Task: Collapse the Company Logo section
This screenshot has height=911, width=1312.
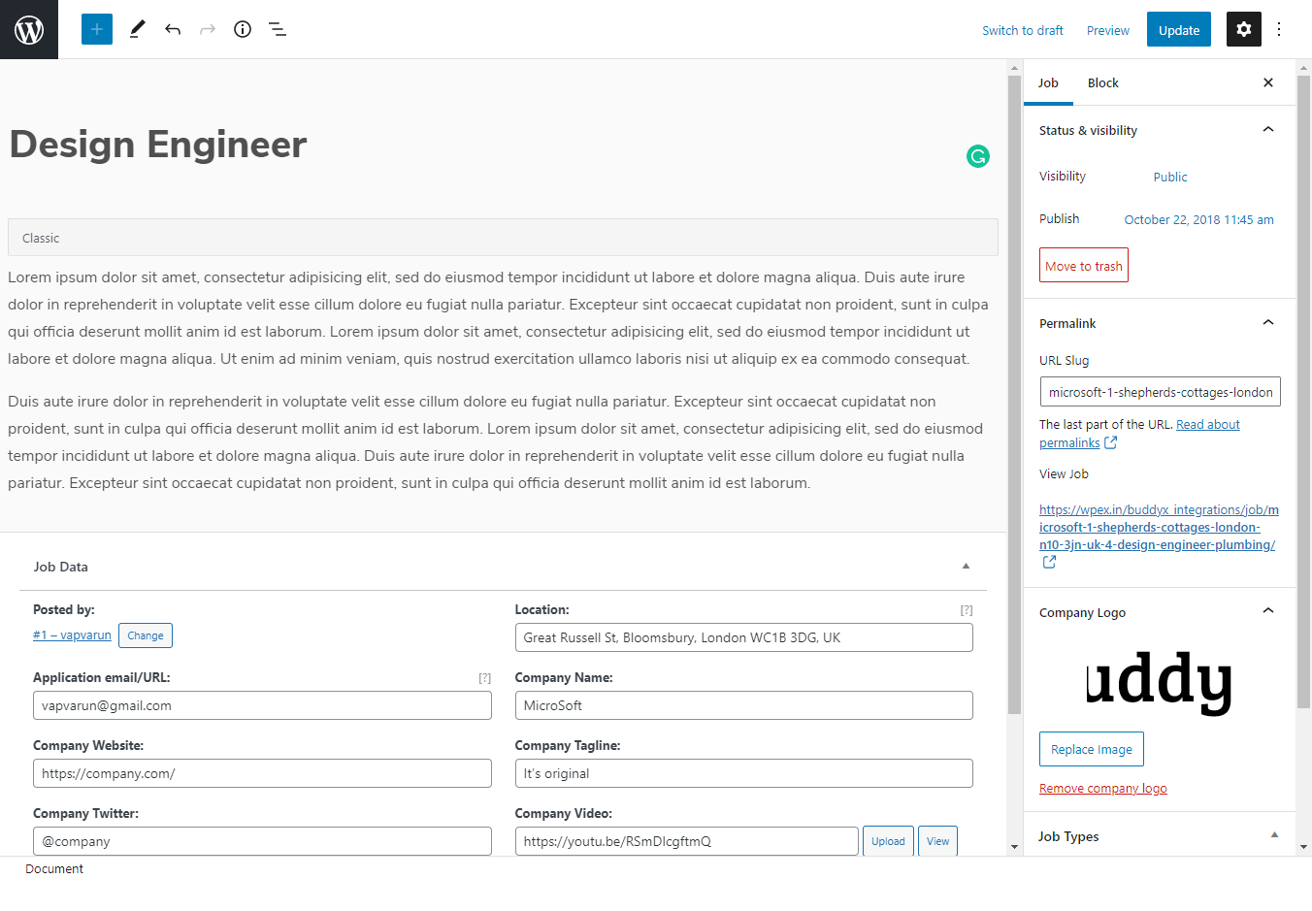Action: (x=1267, y=611)
